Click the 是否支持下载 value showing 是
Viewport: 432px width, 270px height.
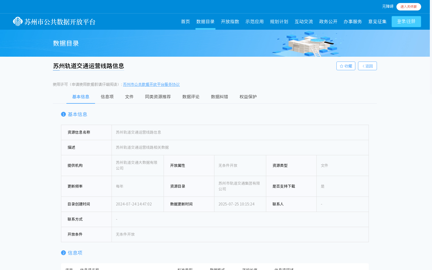click(x=323, y=186)
